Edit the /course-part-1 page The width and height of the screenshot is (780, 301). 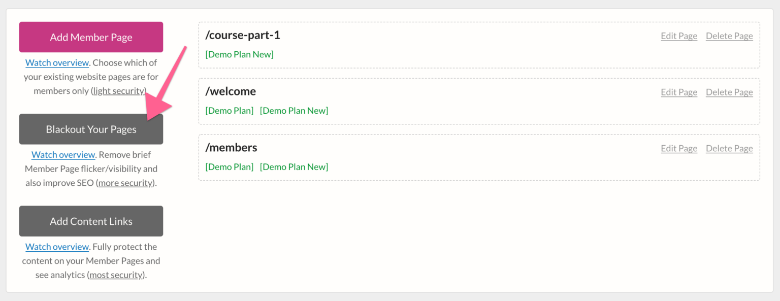(679, 36)
